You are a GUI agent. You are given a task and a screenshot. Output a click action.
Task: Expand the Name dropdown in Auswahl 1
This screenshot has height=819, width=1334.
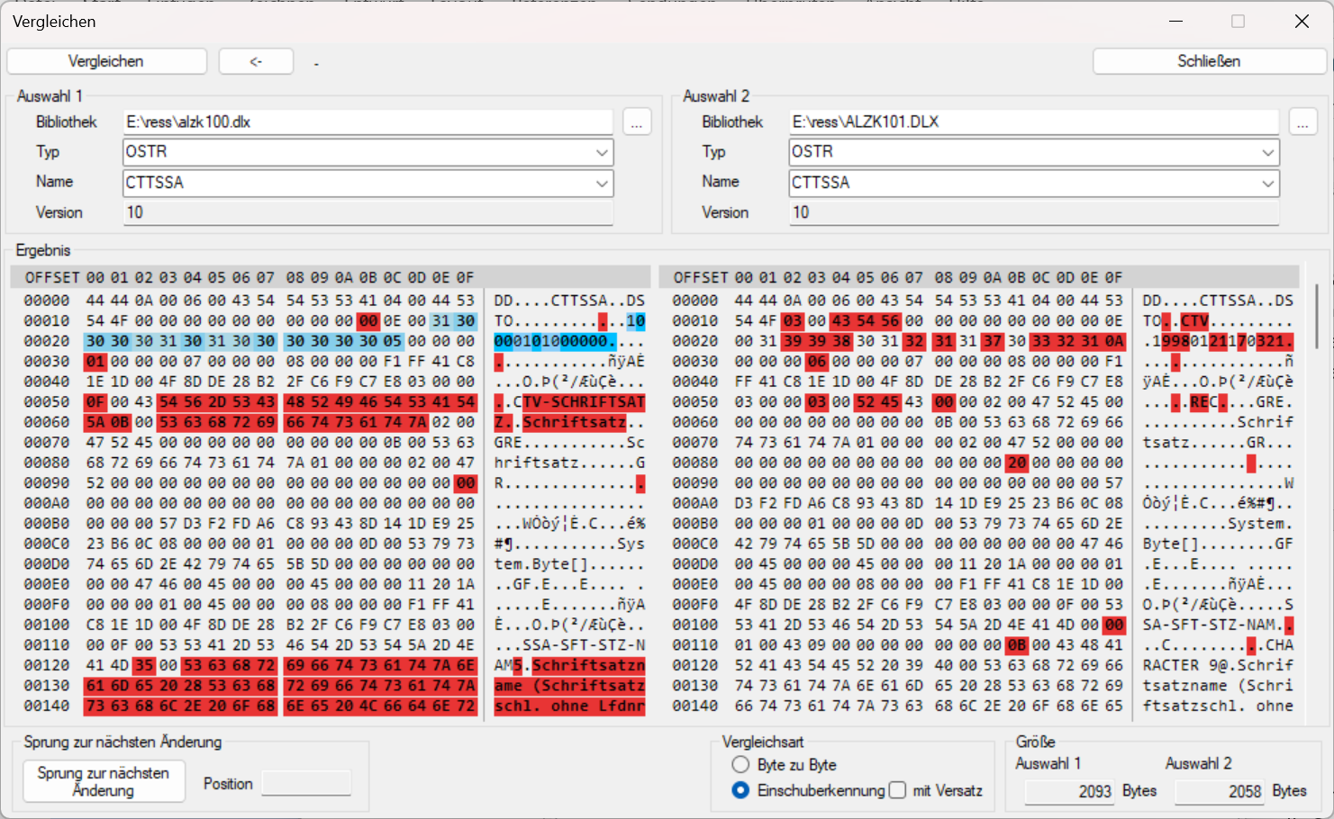[602, 184]
